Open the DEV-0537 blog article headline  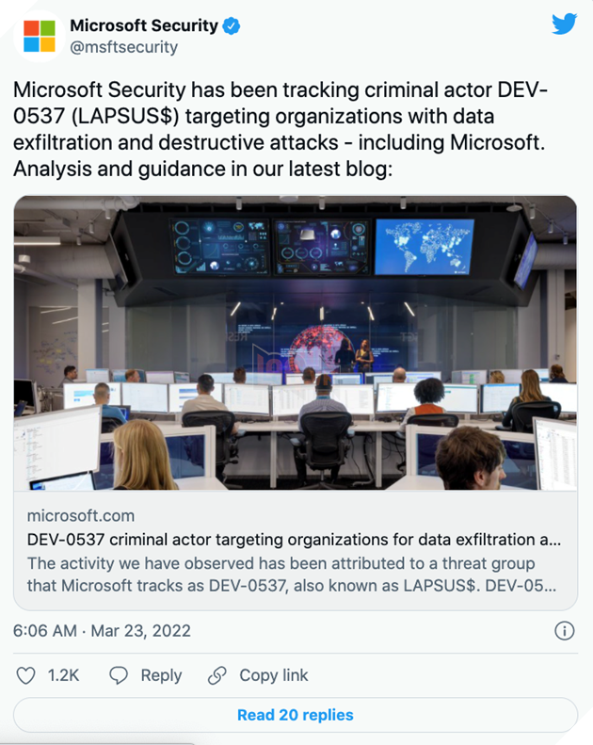pos(294,541)
